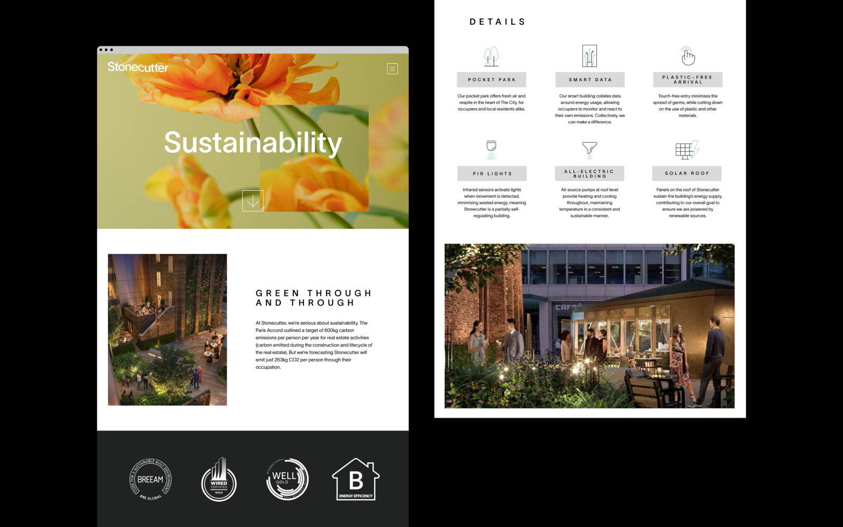The height and width of the screenshot is (527, 843).
Task: Select the Wired Certified Gold badge
Action: click(219, 480)
